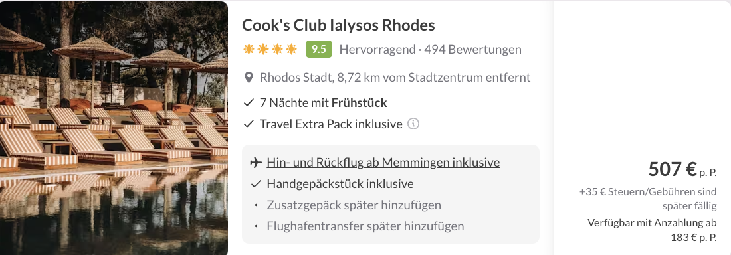Click the Rhodos Stadt distance text
This screenshot has height=255, width=731.
(x=395, y=78)
